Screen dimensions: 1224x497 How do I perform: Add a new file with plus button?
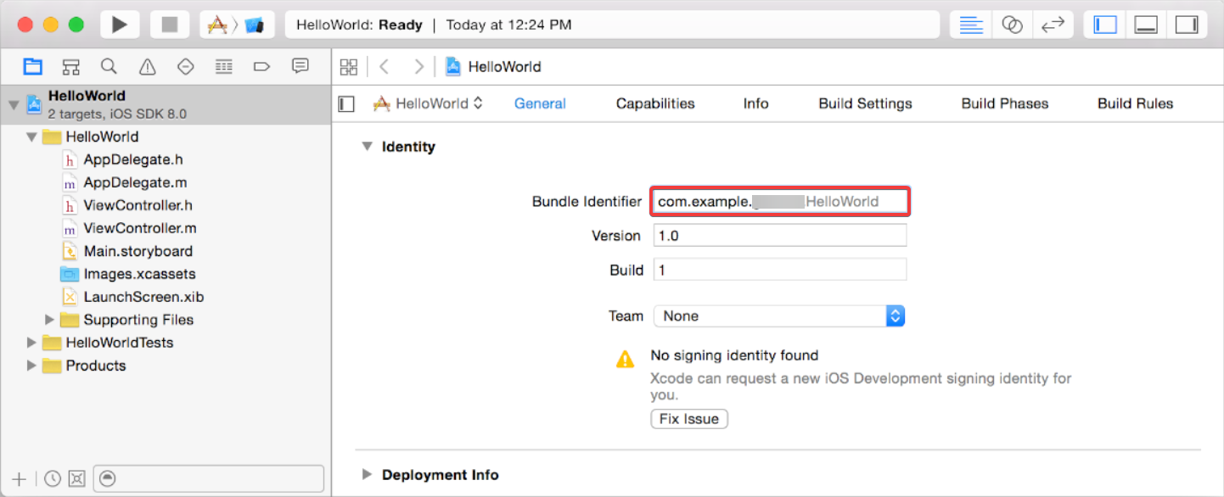(x=20, y=478)
